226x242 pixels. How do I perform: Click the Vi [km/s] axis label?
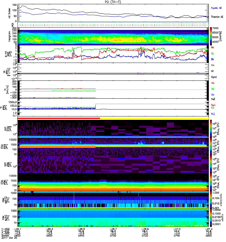pos(7,90)
